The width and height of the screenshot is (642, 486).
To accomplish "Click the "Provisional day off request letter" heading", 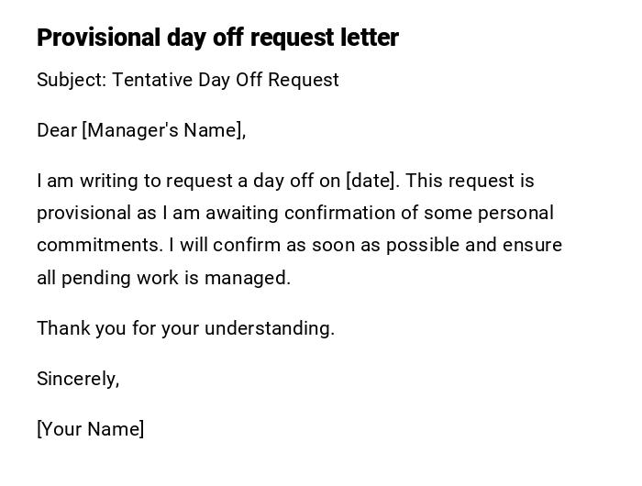I will pyautogui.click(x=217, y=38).
